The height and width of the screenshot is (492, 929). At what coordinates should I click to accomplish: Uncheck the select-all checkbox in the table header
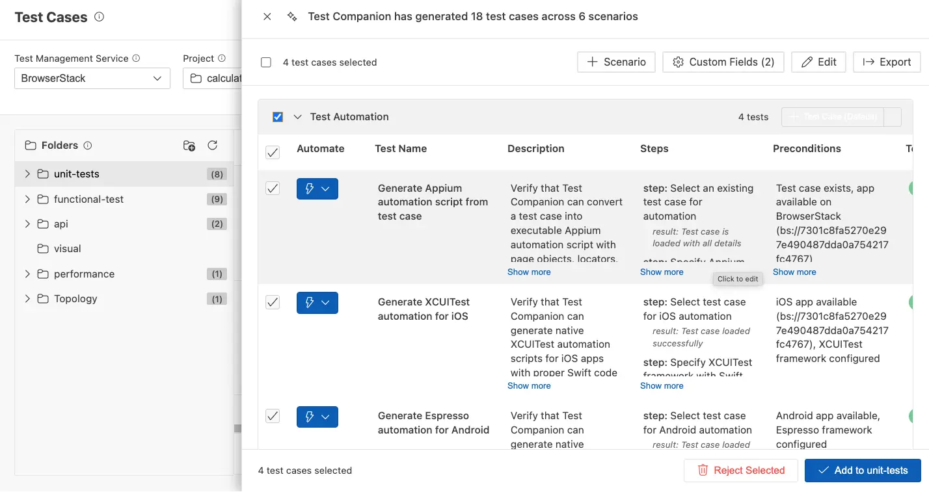pyautogui.click(x=273, y=152)
